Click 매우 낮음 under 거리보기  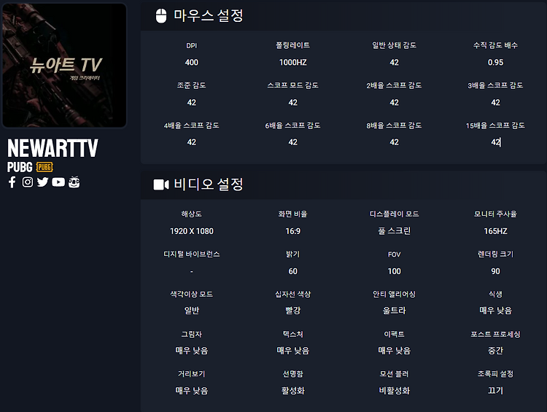click(x=192, y=391)
